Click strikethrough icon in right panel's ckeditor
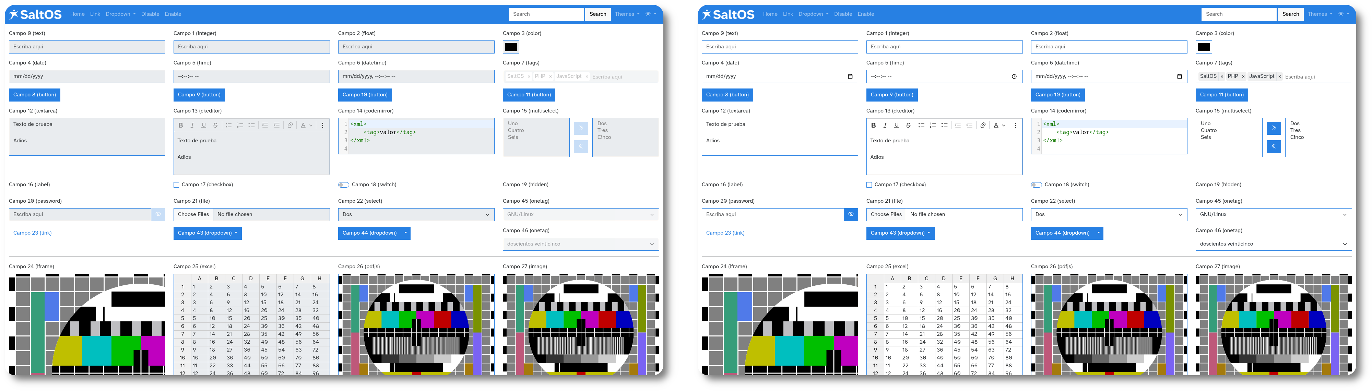This screenshot has height=391, width=1372. point(908,126)
